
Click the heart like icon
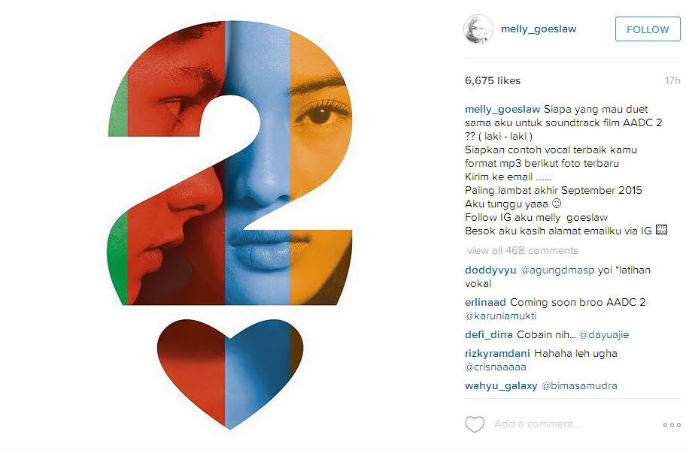[x=474, y=424]
